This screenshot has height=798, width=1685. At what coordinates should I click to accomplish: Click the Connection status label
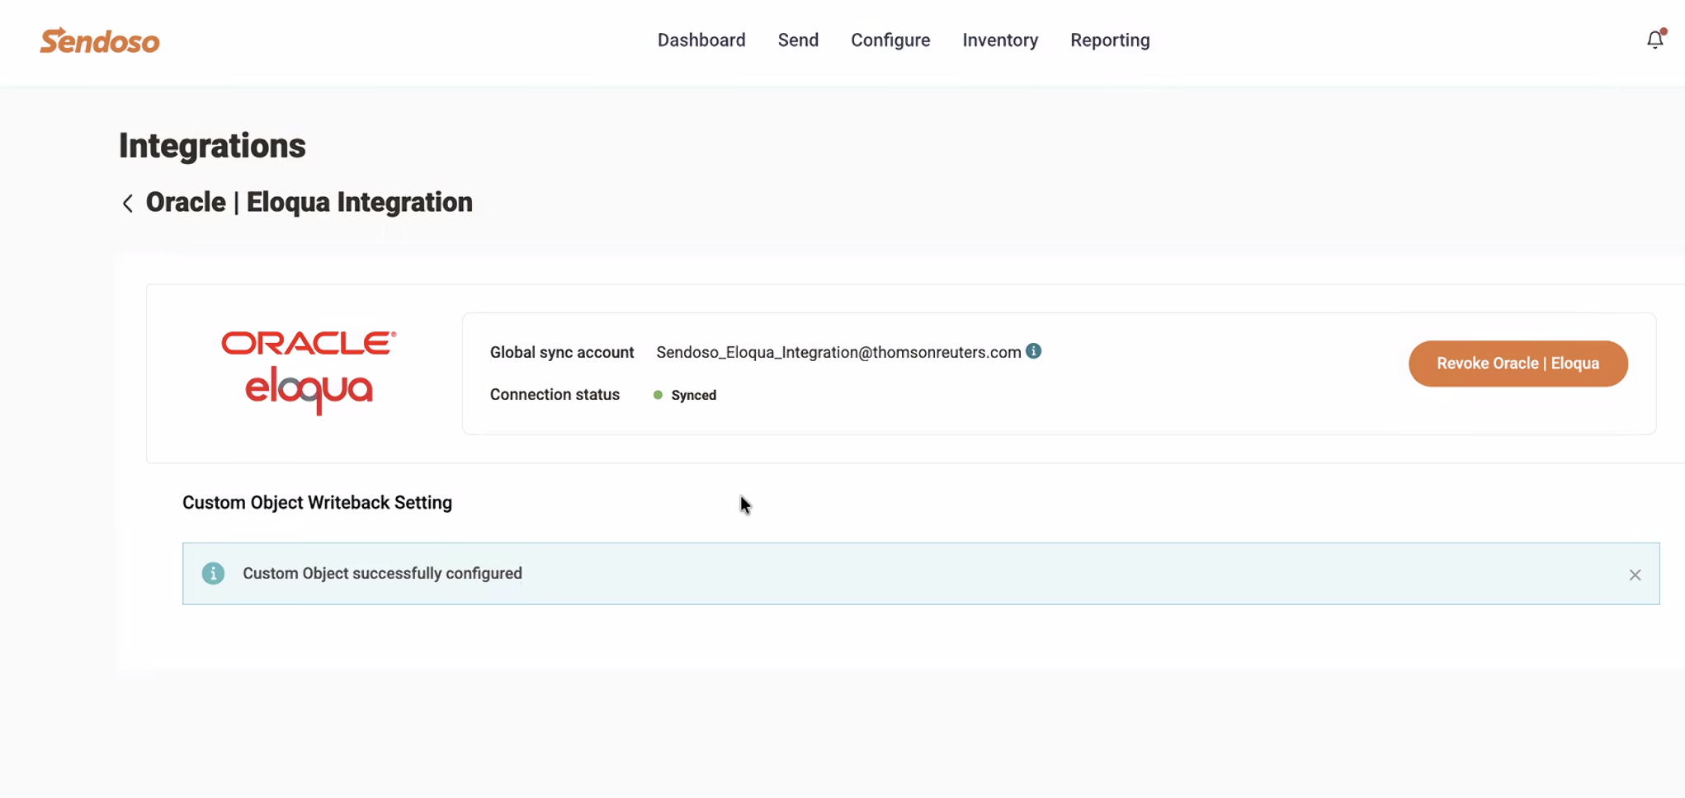coord(555,395)
